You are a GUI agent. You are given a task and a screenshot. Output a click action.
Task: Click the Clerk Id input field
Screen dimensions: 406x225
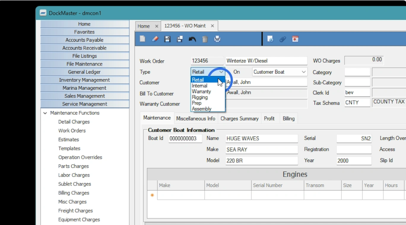pyautogui.click(x=357, y=92)
